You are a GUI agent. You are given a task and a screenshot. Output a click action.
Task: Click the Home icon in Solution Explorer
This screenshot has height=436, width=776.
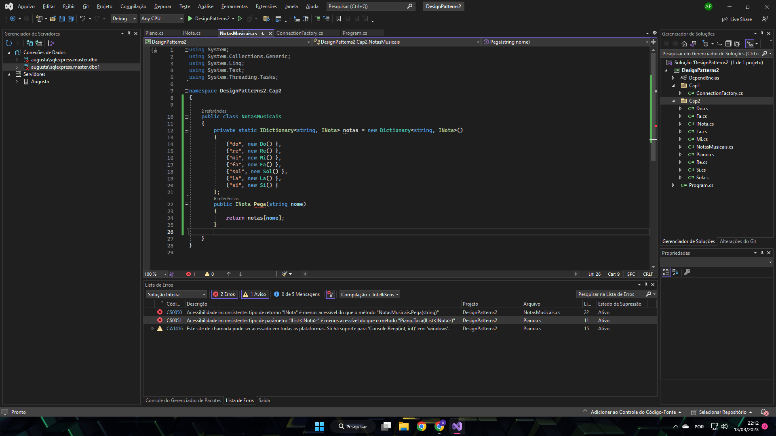tap(684, 44)
